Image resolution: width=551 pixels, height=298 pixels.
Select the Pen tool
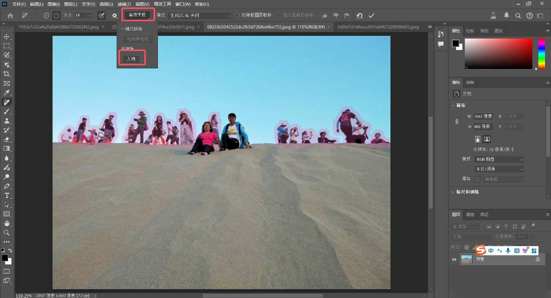(x=6, y=186)
